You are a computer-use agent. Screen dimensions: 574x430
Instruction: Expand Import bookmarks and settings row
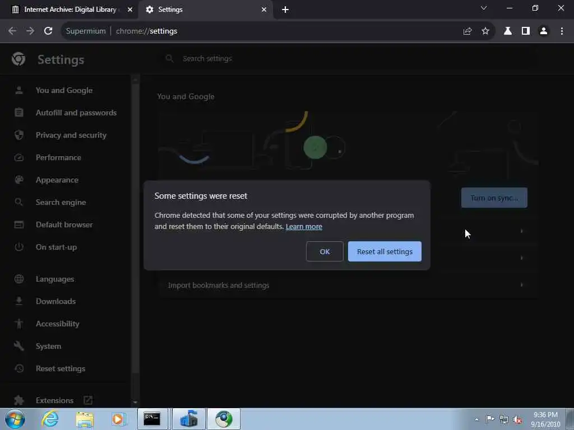[348, 285]
